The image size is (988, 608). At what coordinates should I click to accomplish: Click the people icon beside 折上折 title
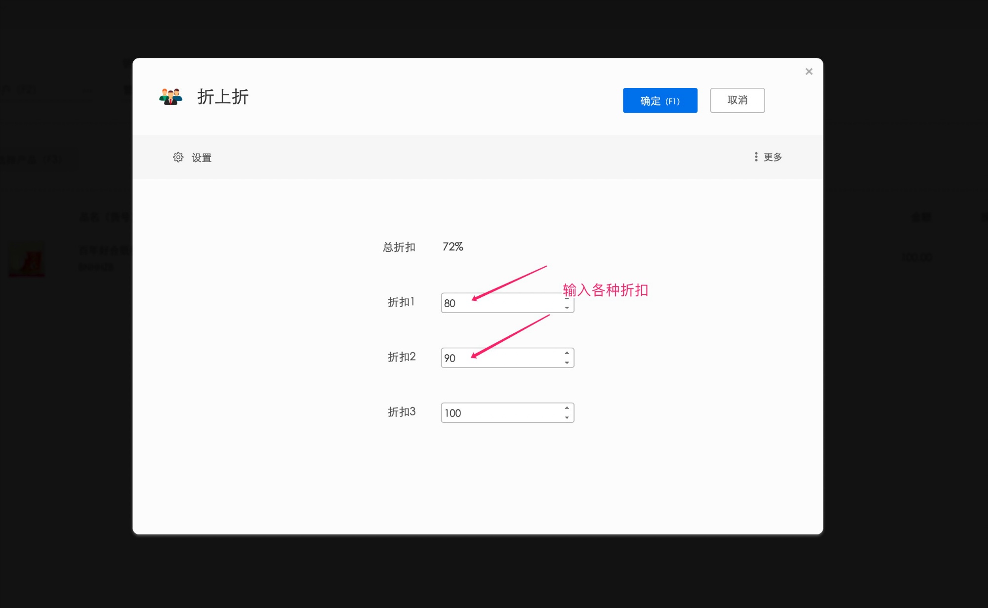(171, 96)
